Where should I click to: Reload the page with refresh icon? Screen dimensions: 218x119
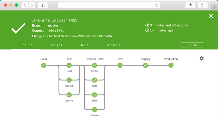(157, 5)
